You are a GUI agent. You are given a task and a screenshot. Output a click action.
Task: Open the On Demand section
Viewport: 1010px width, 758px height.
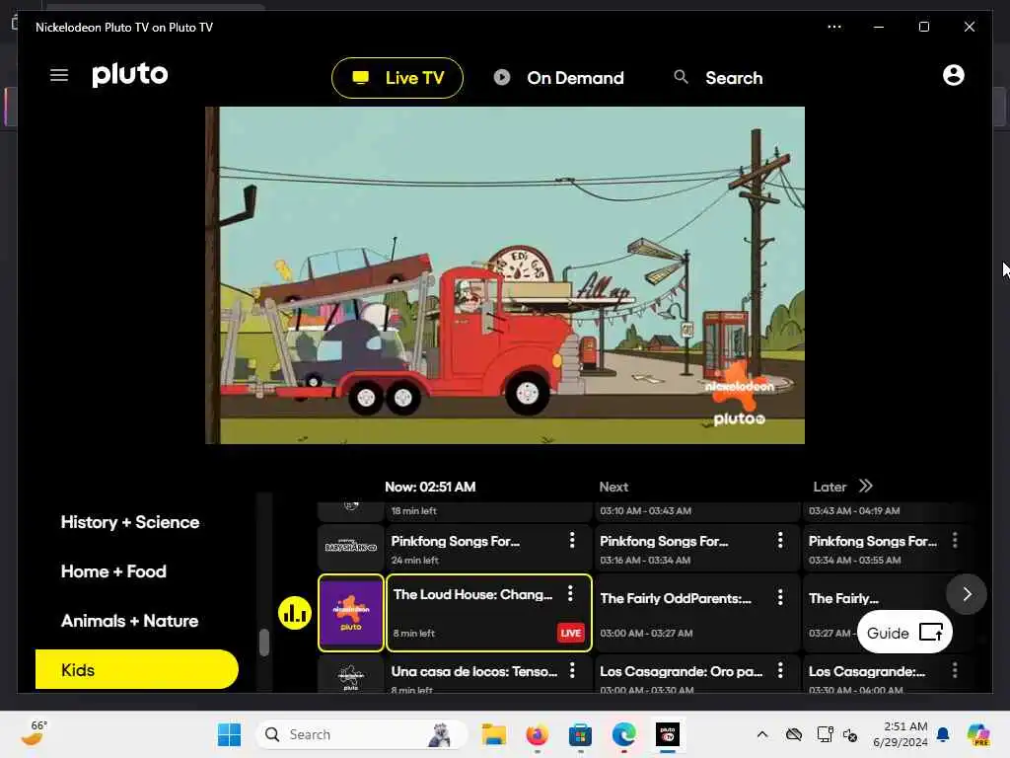(x=558, y=78)
